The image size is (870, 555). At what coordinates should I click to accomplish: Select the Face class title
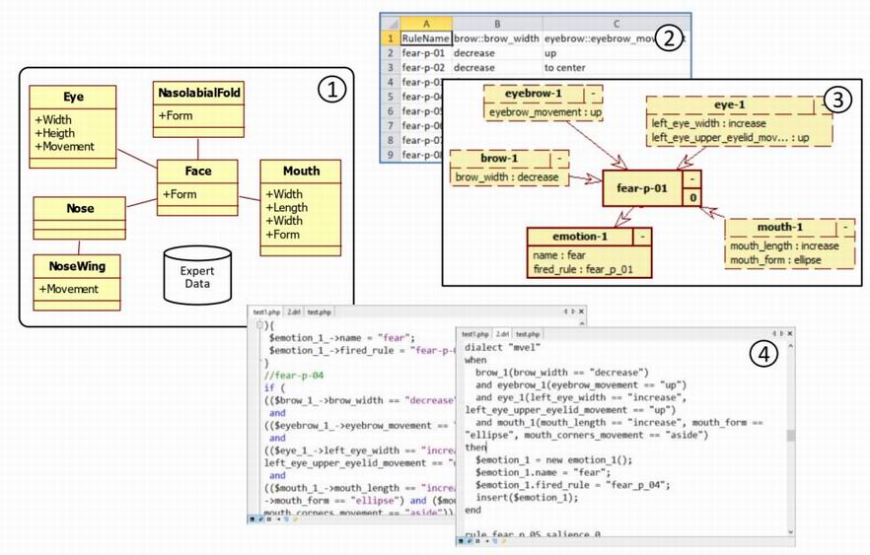197,171
